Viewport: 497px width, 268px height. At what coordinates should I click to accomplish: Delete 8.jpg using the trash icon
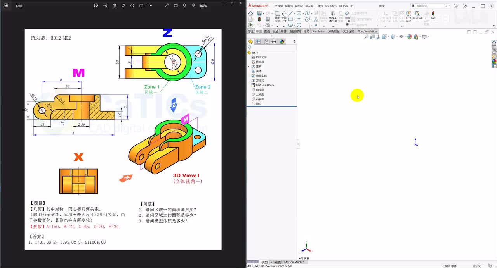[x=114, y=5]
